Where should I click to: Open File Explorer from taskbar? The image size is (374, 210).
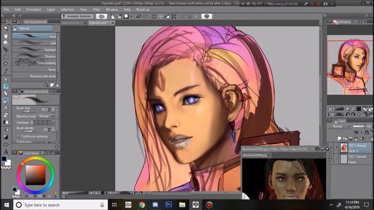pyautogui.click(x=182, y=205)
